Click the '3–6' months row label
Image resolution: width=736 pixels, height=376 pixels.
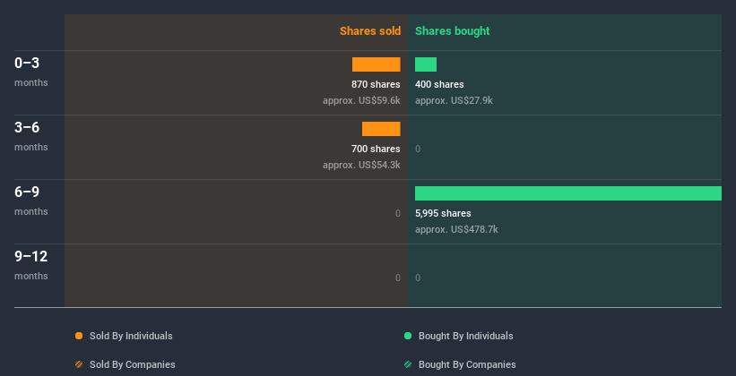pos(27,127)
